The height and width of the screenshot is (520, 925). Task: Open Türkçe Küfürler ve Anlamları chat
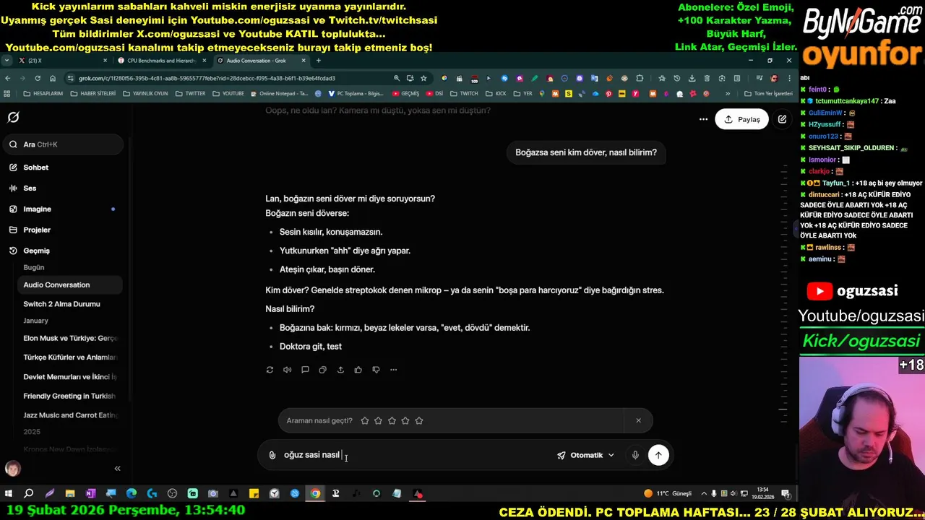[x=69, y=357]
